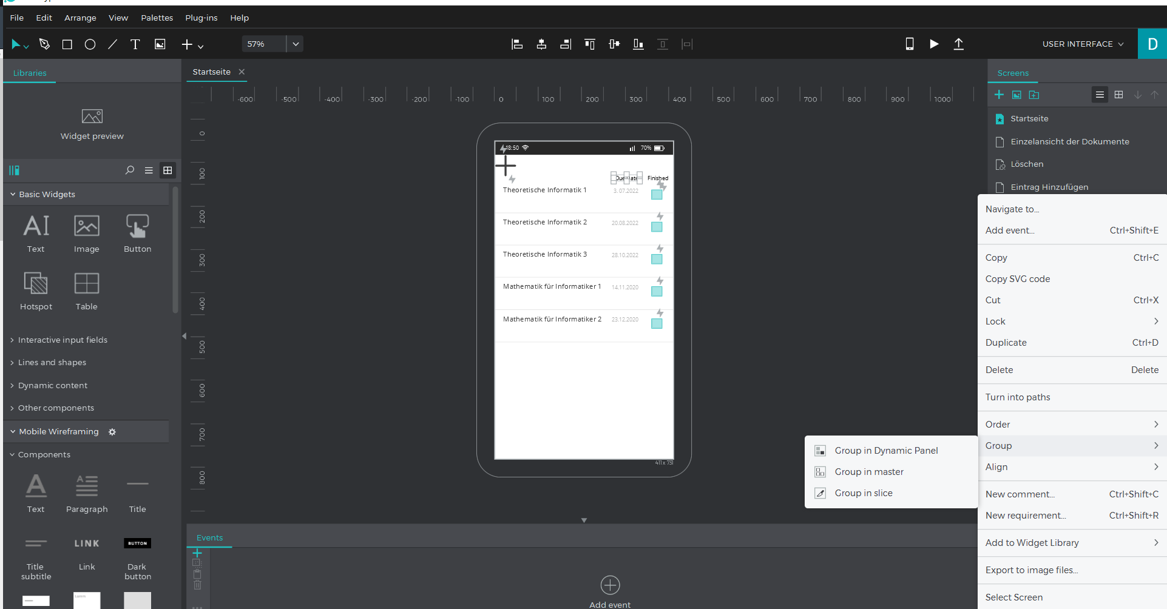Select the Text tool in toolbar
This screenshot has height=609, width=1167.
point(135,44)
